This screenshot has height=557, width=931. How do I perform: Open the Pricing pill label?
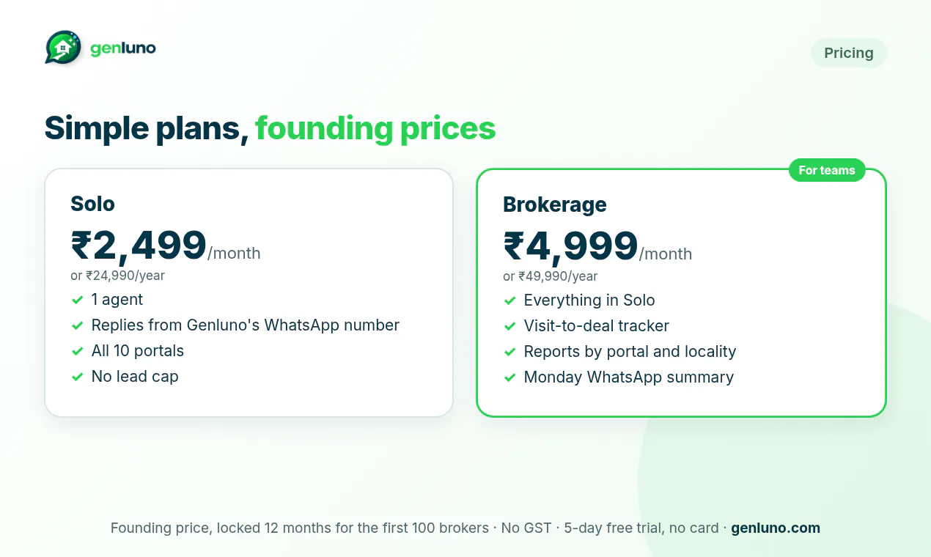(848, 53)
